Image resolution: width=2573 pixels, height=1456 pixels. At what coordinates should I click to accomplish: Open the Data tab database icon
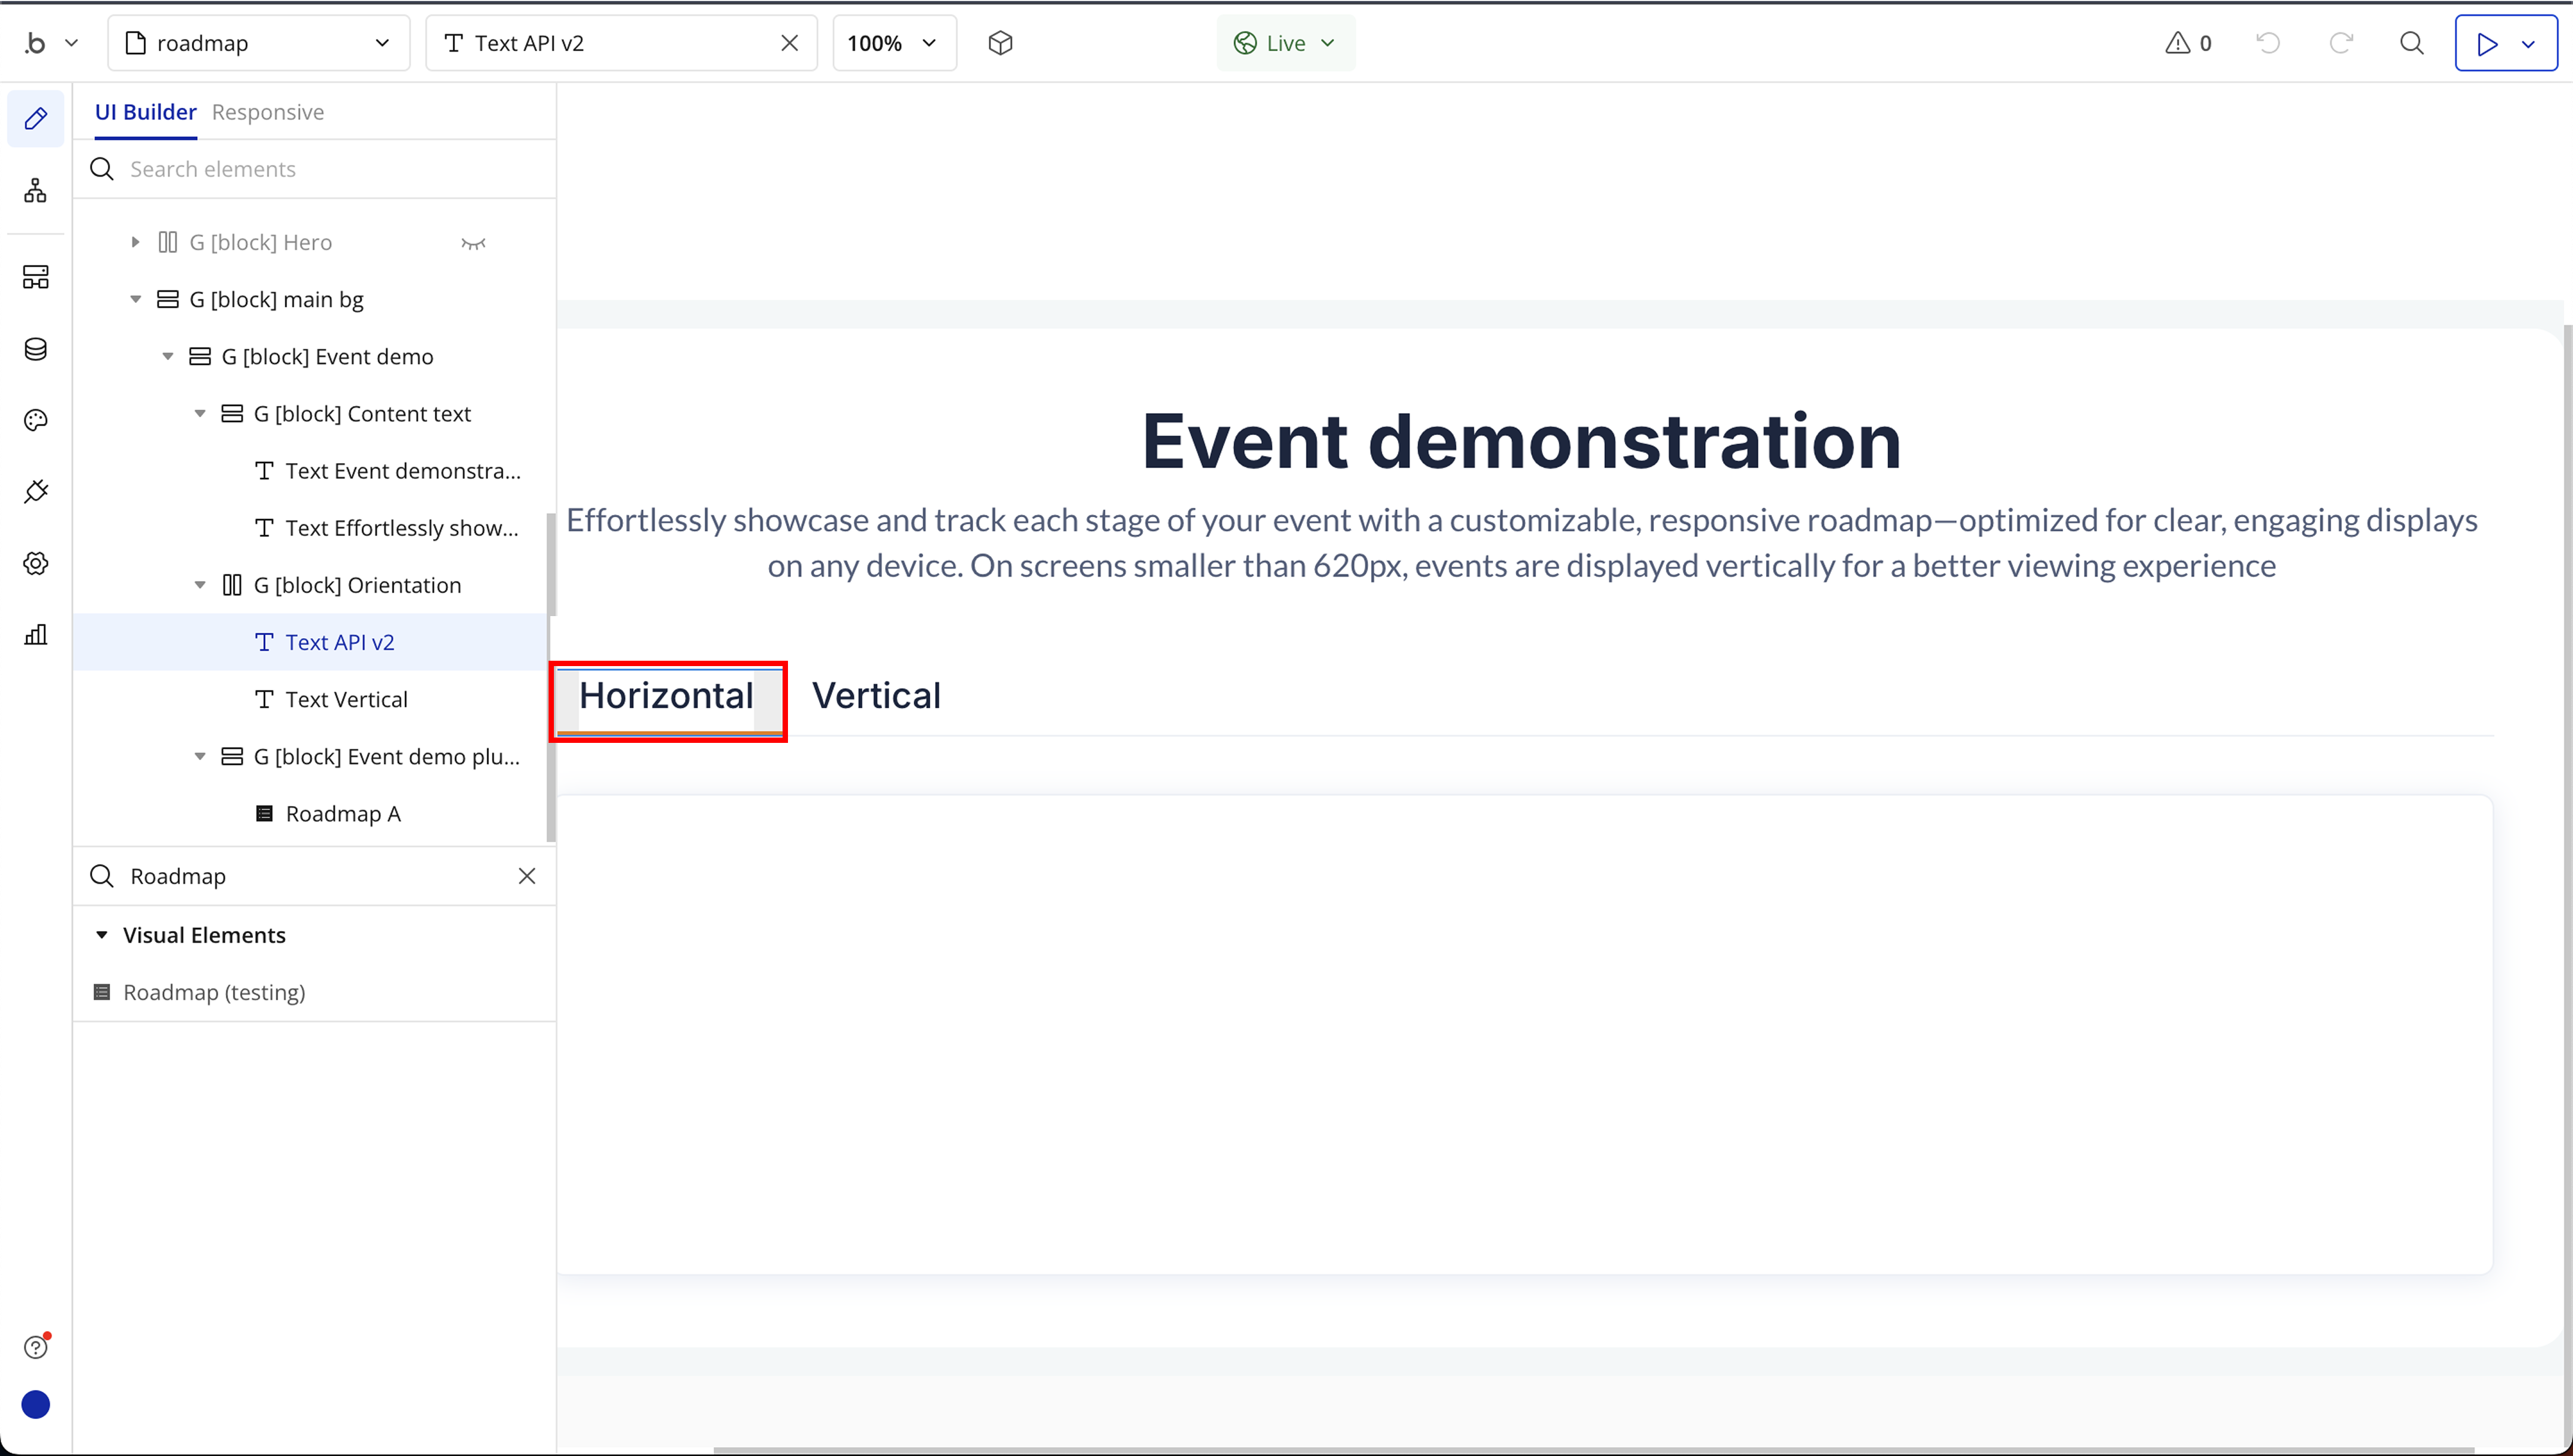[x=36, y=349]
